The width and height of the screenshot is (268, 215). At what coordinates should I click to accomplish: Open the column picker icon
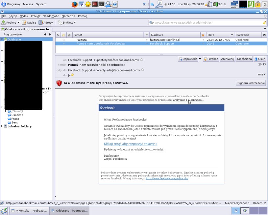(264, 35)
